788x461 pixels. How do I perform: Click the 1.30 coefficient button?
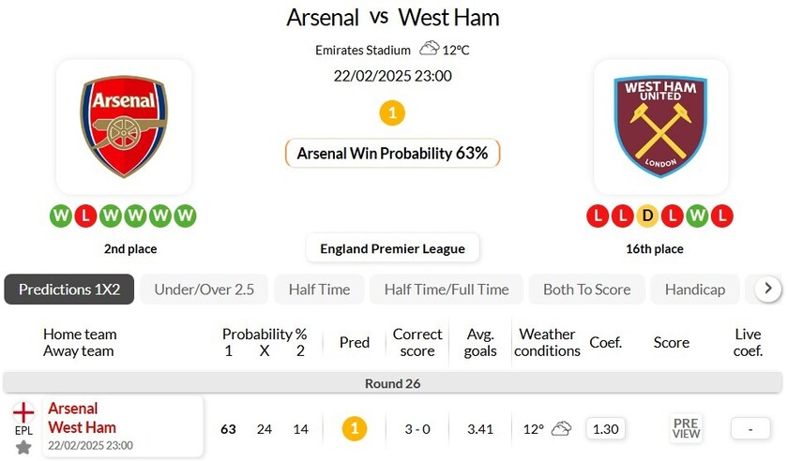[x=606, y=429]
